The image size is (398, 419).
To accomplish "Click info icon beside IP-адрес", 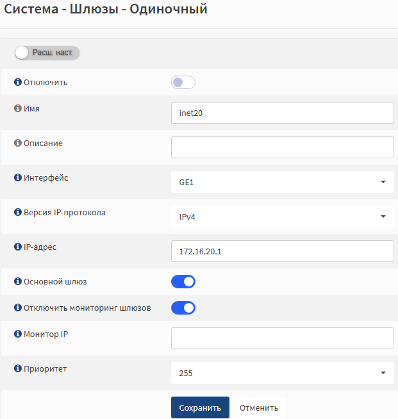I will tap(18, 247).
